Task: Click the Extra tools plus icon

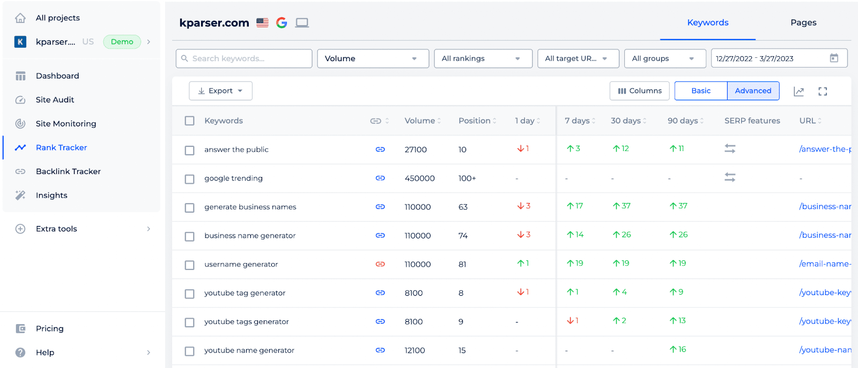Action: coord(20,229)
